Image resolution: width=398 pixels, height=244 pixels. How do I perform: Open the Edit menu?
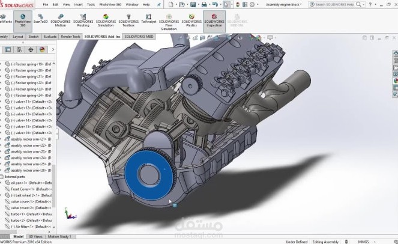[55, 5]
